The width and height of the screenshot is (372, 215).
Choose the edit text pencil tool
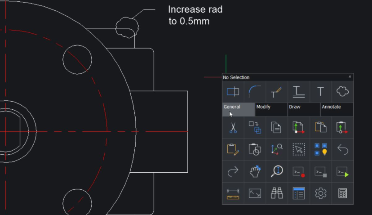click(x=277, y=91)
